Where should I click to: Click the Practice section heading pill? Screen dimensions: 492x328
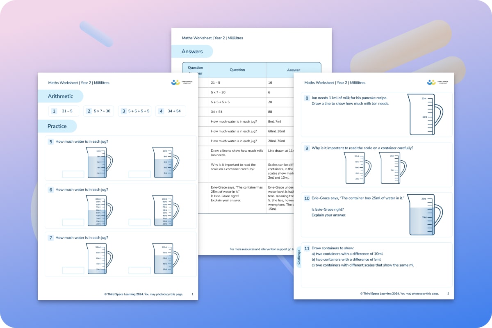(57, 126)
